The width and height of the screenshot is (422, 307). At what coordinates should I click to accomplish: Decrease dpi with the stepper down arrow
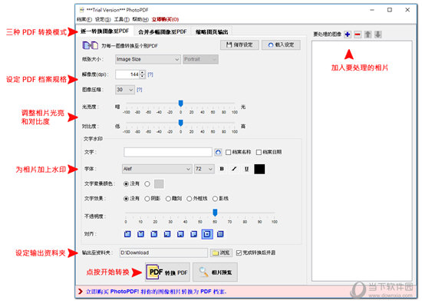pyautogui.click(x=143, y=77)
